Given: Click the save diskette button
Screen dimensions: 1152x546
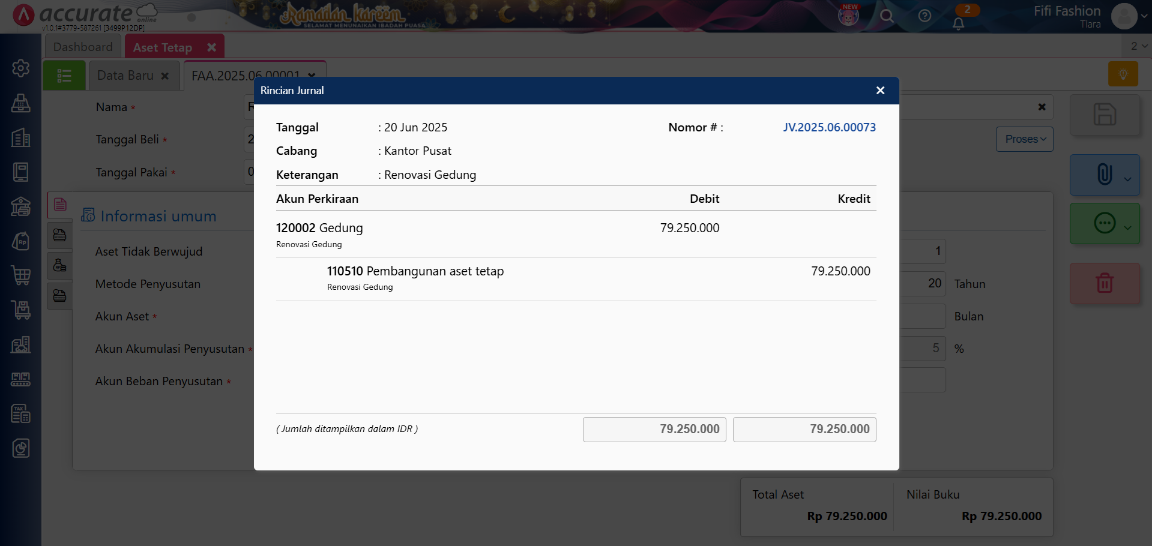Looking at the screenshot, I should pos(1104,115).
